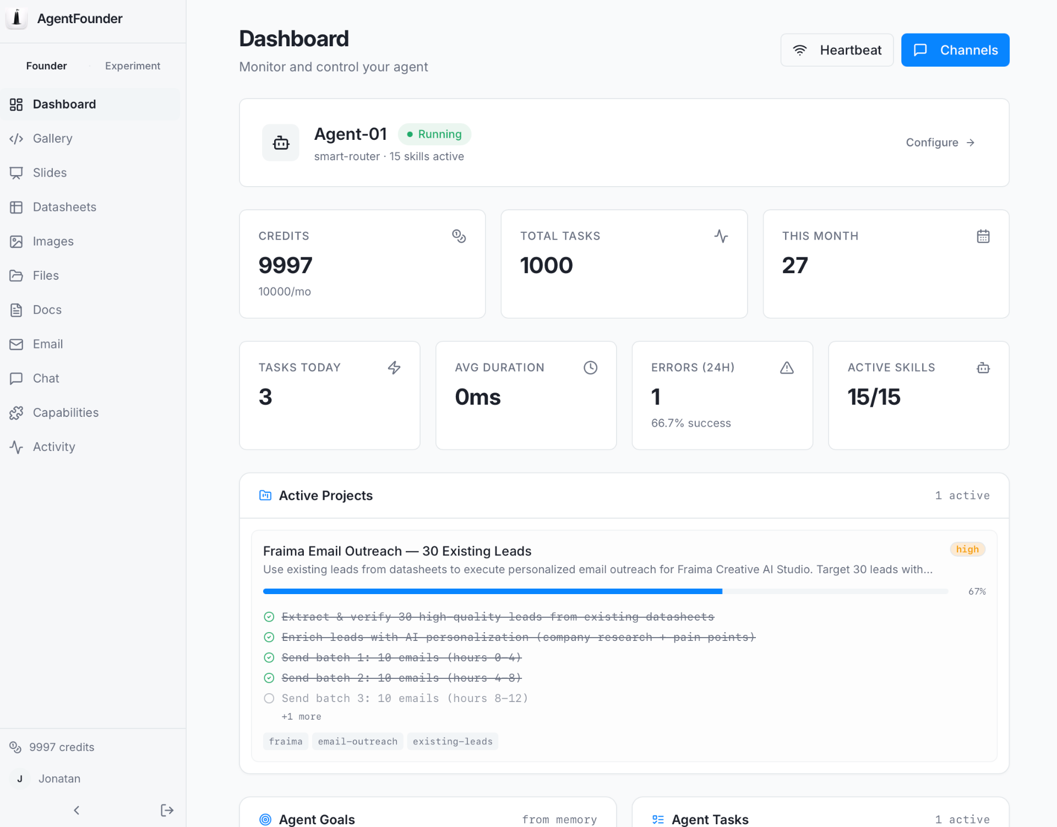Collapse the sidebar with the left chevron
The width and height of the screenshot is (1057, 827).
point(77,810)
